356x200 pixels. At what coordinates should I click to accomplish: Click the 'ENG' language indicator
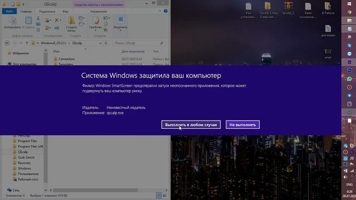tap(349, 184)
